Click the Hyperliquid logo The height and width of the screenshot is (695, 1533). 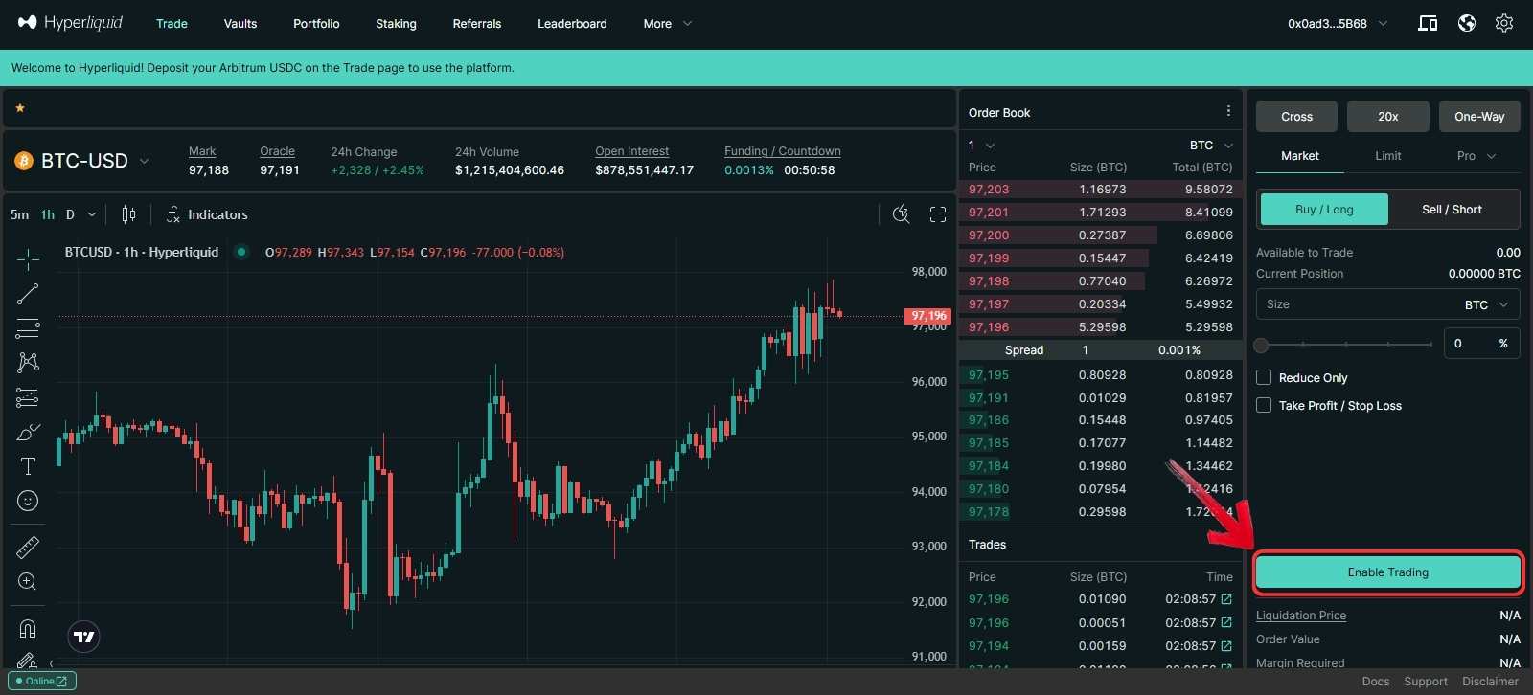71,23
